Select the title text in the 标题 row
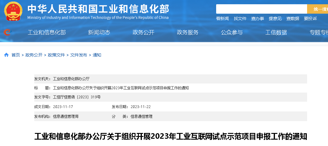The width and height of the screenshot is (328, 146). 121,88
